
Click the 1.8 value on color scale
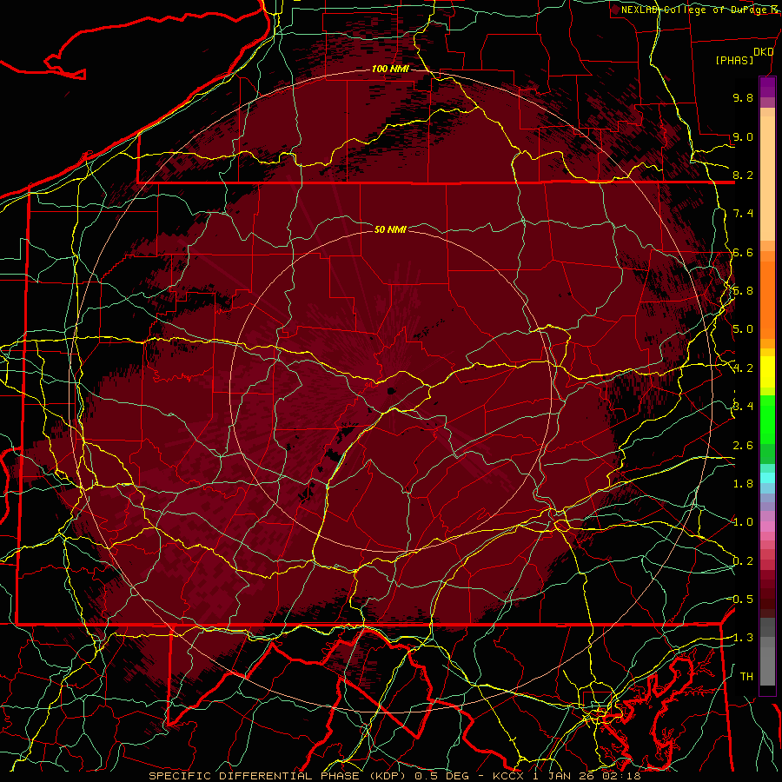743,484
